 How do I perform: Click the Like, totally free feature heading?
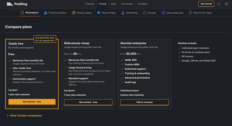[22, 68]
